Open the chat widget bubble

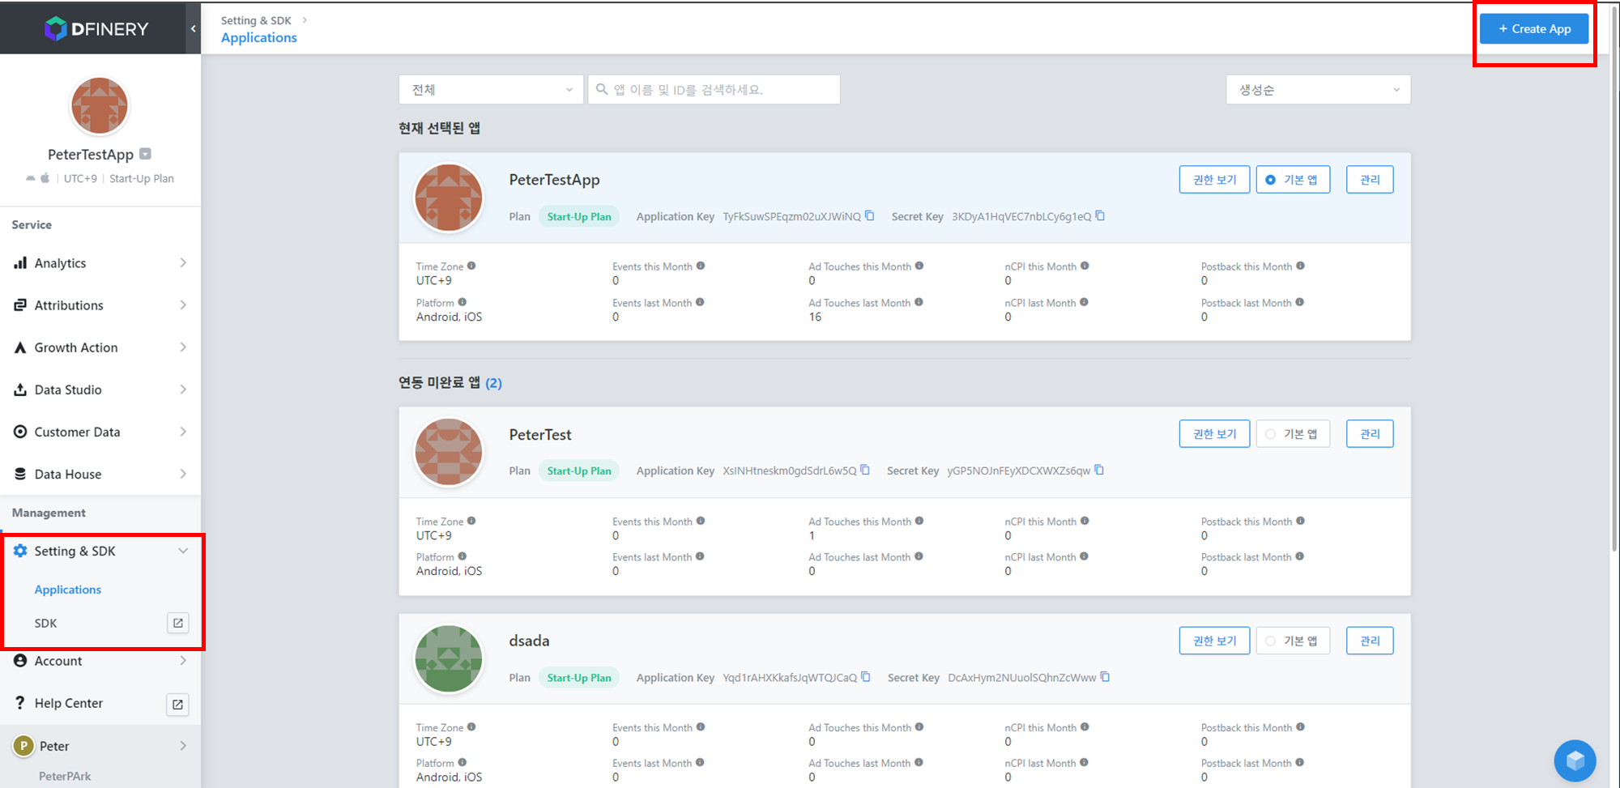(x=1575, y=760)
